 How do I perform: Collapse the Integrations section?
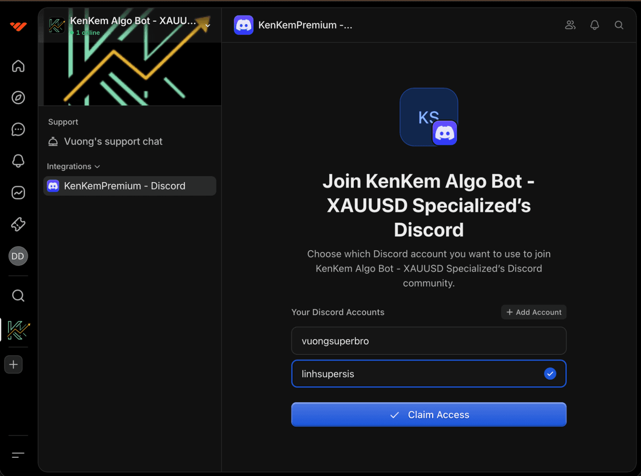(x=74, y=167)
